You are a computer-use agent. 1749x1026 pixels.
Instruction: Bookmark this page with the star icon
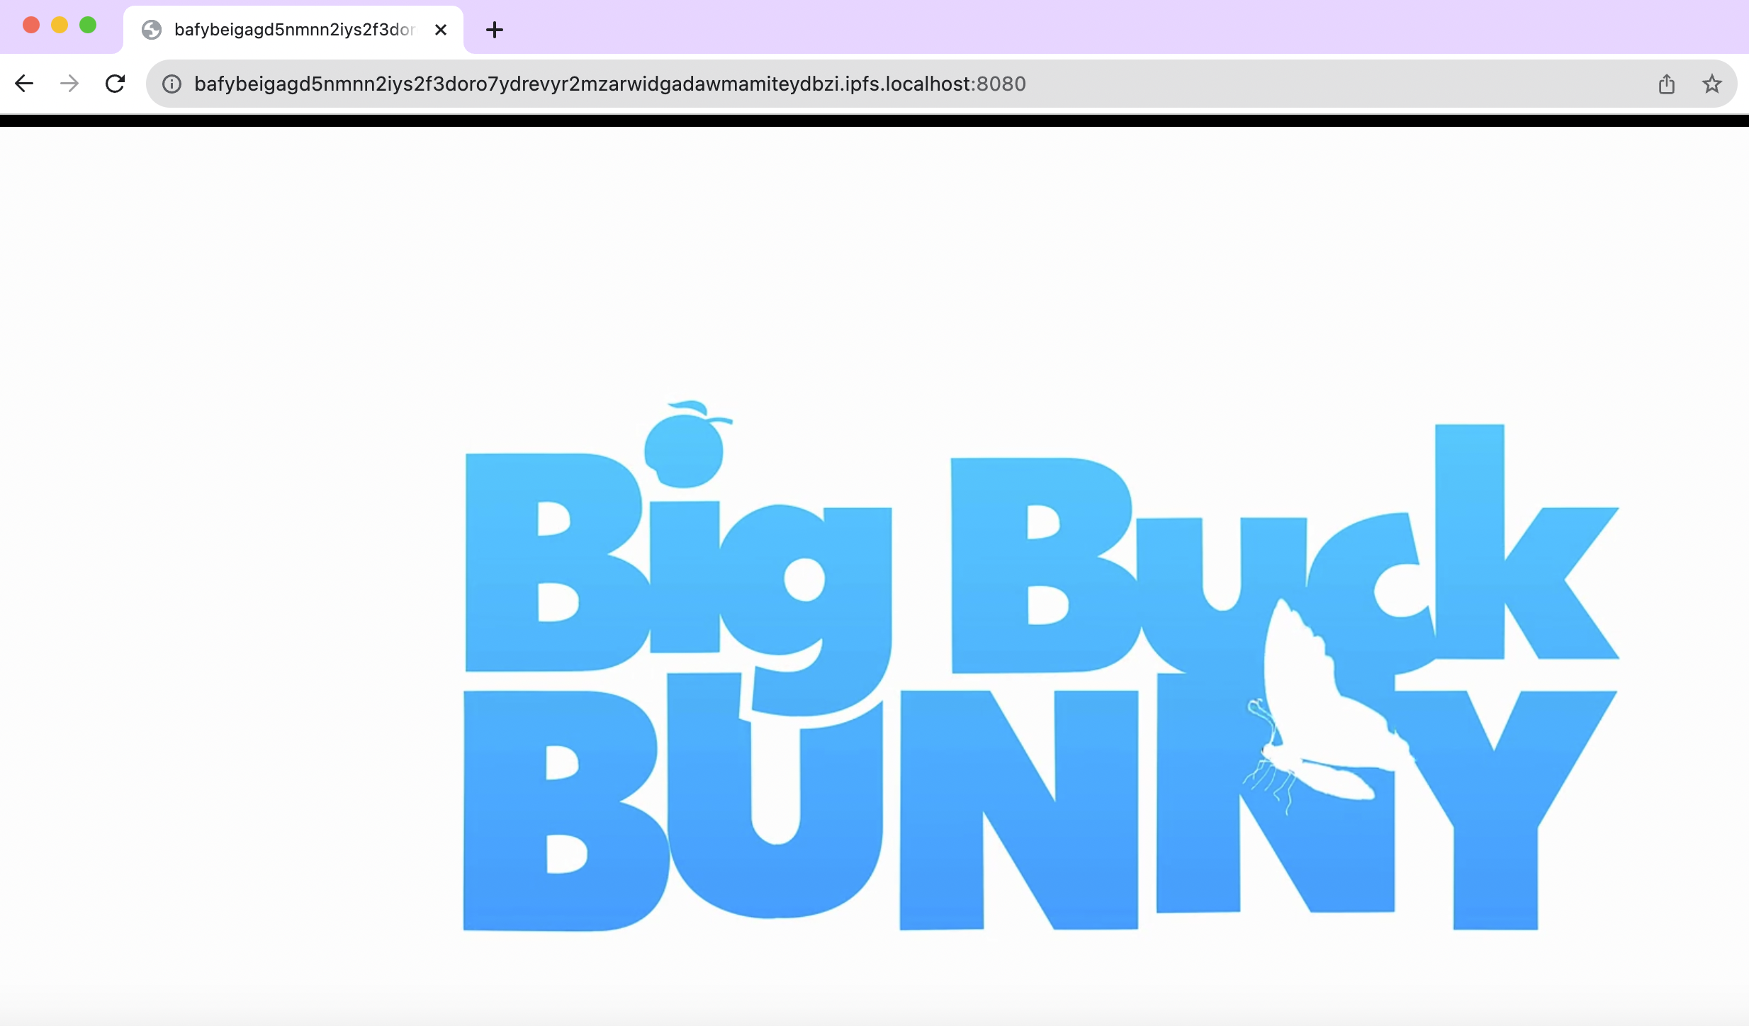point(1712,84)
